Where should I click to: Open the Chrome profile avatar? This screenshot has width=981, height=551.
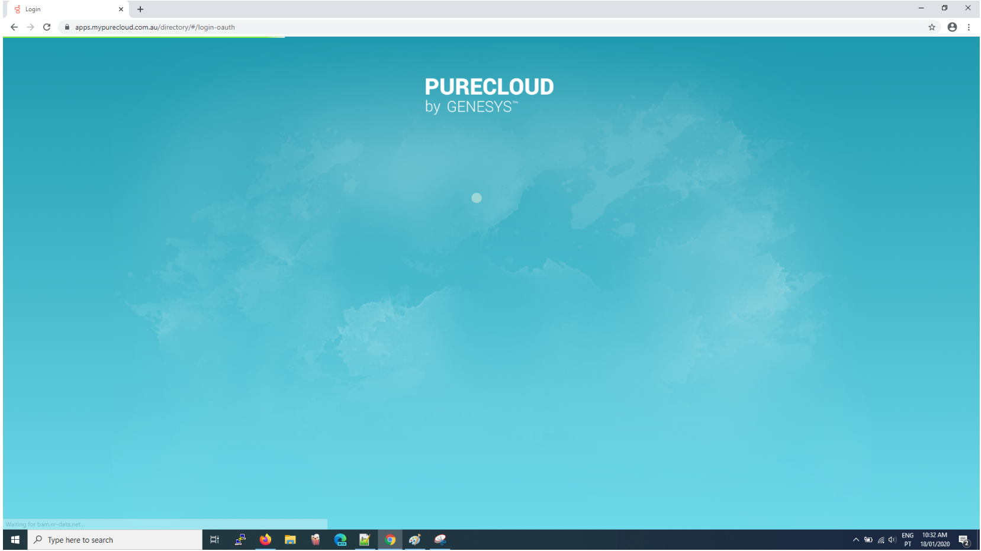pyautogui.click(x=952, y=27)
